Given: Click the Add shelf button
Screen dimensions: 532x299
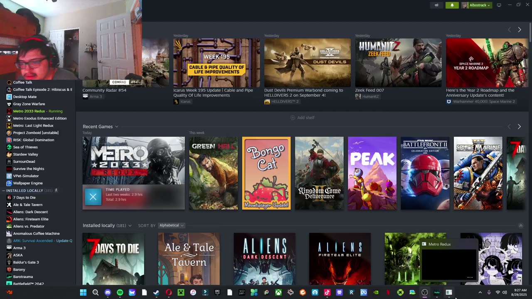Looking at the screenshot, I should tap(302, 118).
